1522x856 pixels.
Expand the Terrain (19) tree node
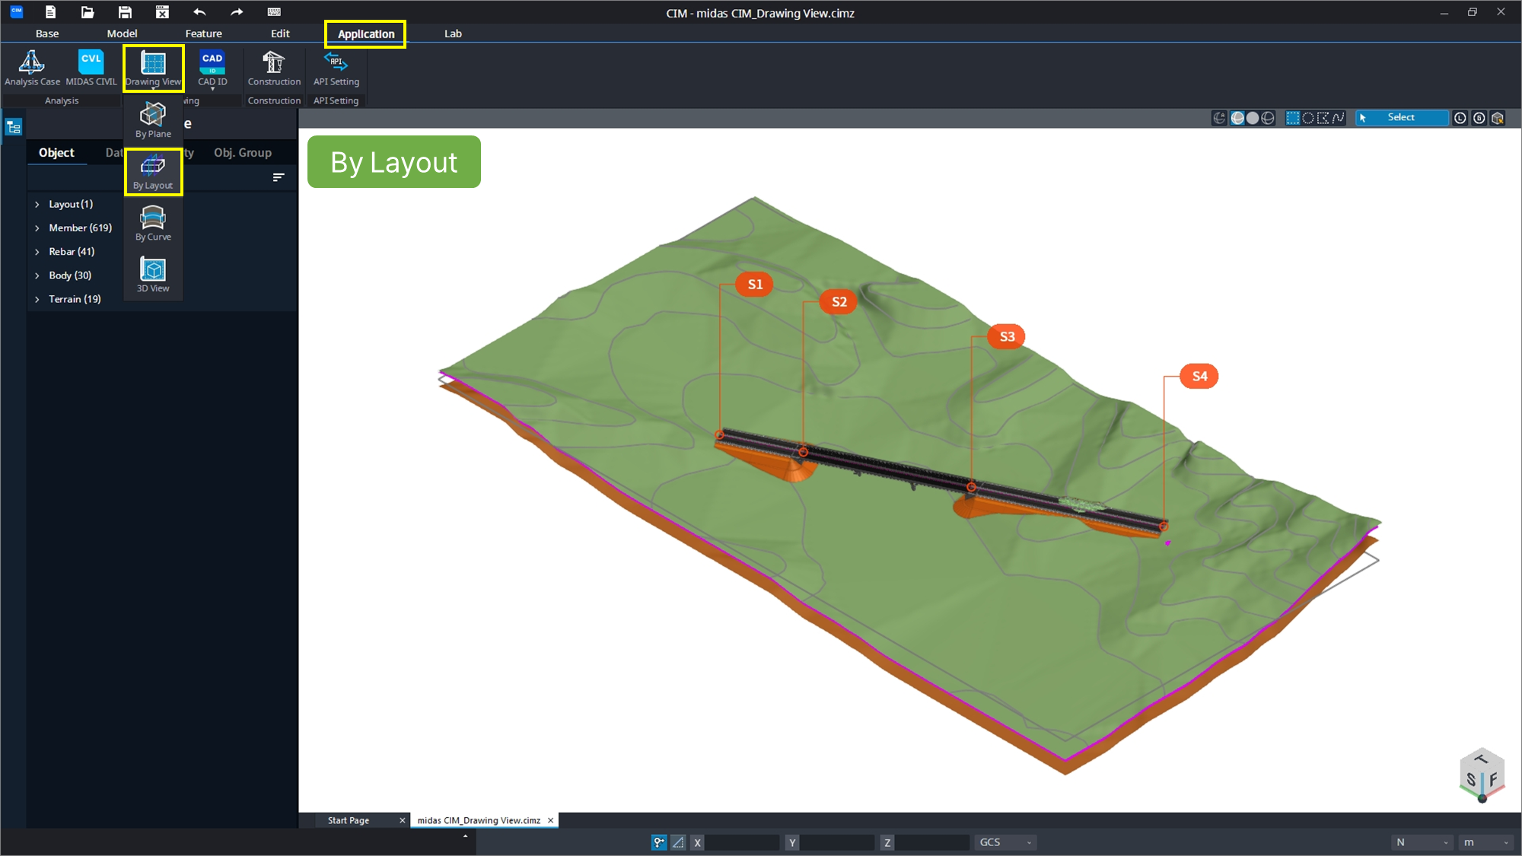37,300
